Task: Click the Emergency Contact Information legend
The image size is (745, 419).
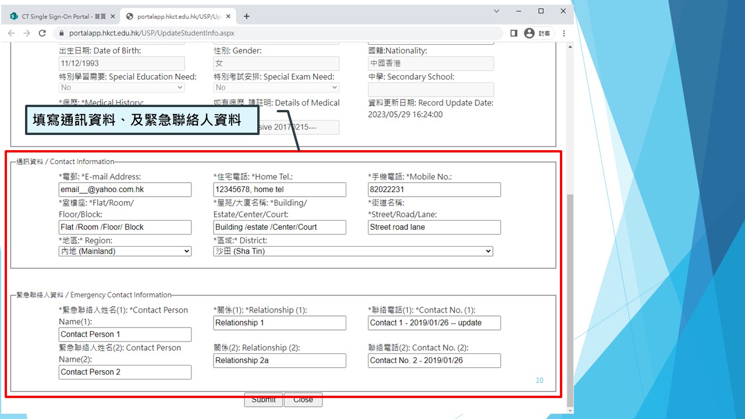Action: tap(94, 295)
